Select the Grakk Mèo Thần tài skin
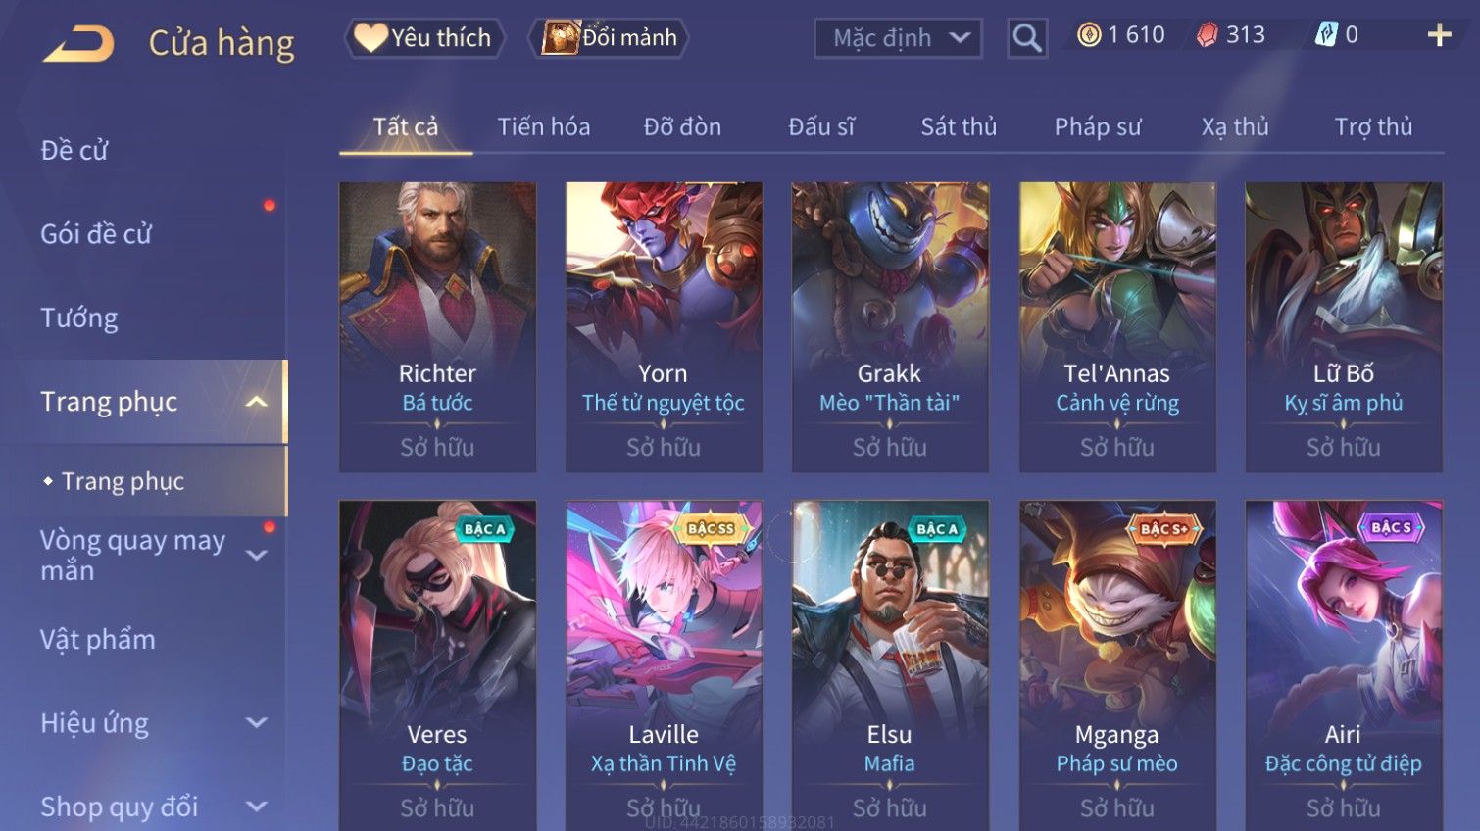1480x831 pixels. [890, 327]
